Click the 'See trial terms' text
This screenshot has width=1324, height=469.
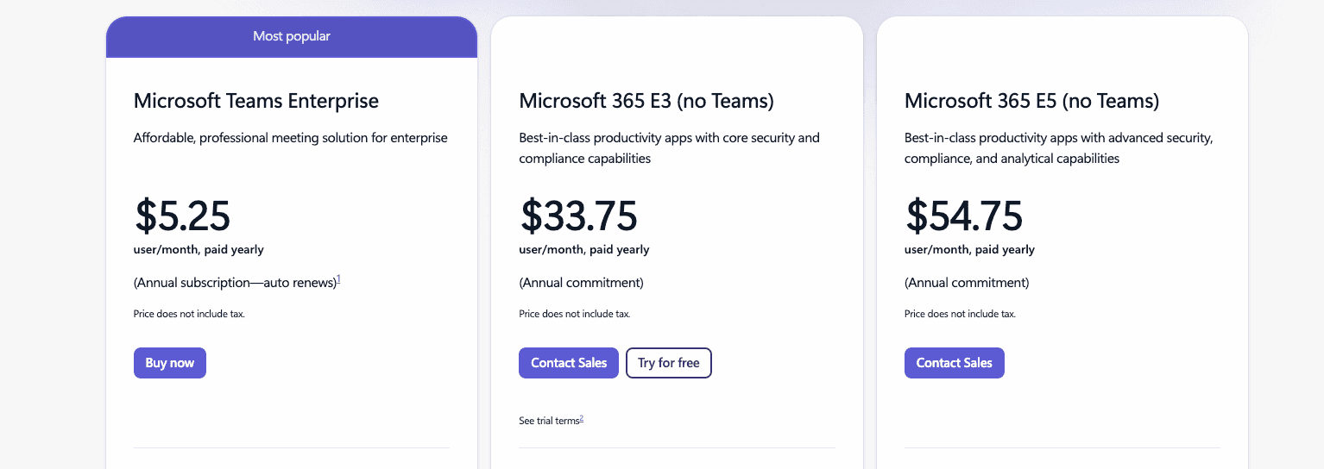[x=549, y=421]
